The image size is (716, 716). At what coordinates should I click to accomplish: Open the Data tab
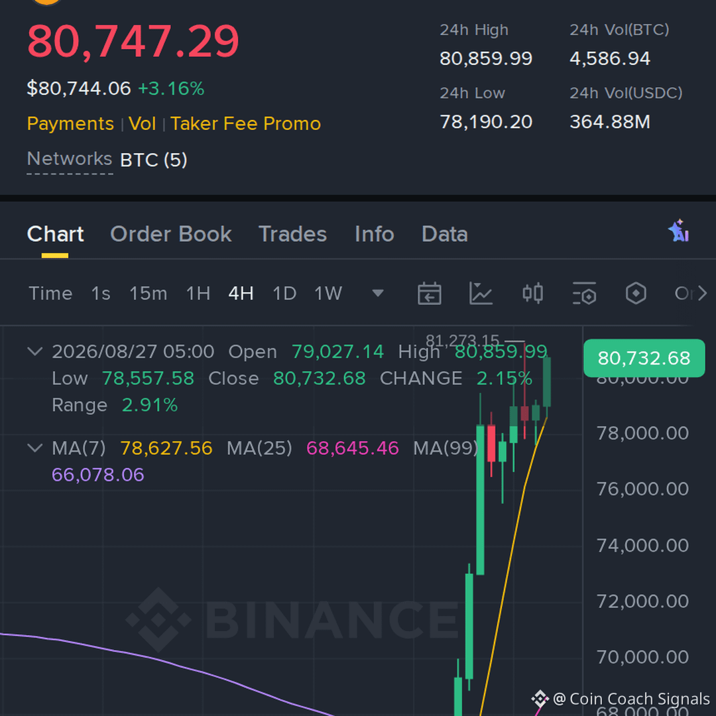point(445,234)
